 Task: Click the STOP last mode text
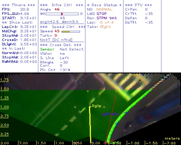point(101,14)
